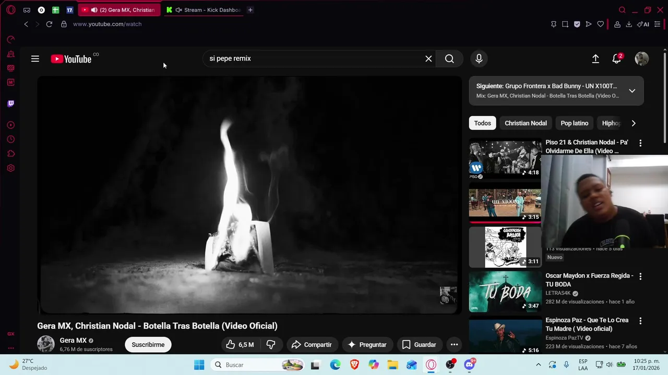The image size is (668, 375).
Task: Switch to the Stream - Kick Dashboard tab
Action: [202, 10]
